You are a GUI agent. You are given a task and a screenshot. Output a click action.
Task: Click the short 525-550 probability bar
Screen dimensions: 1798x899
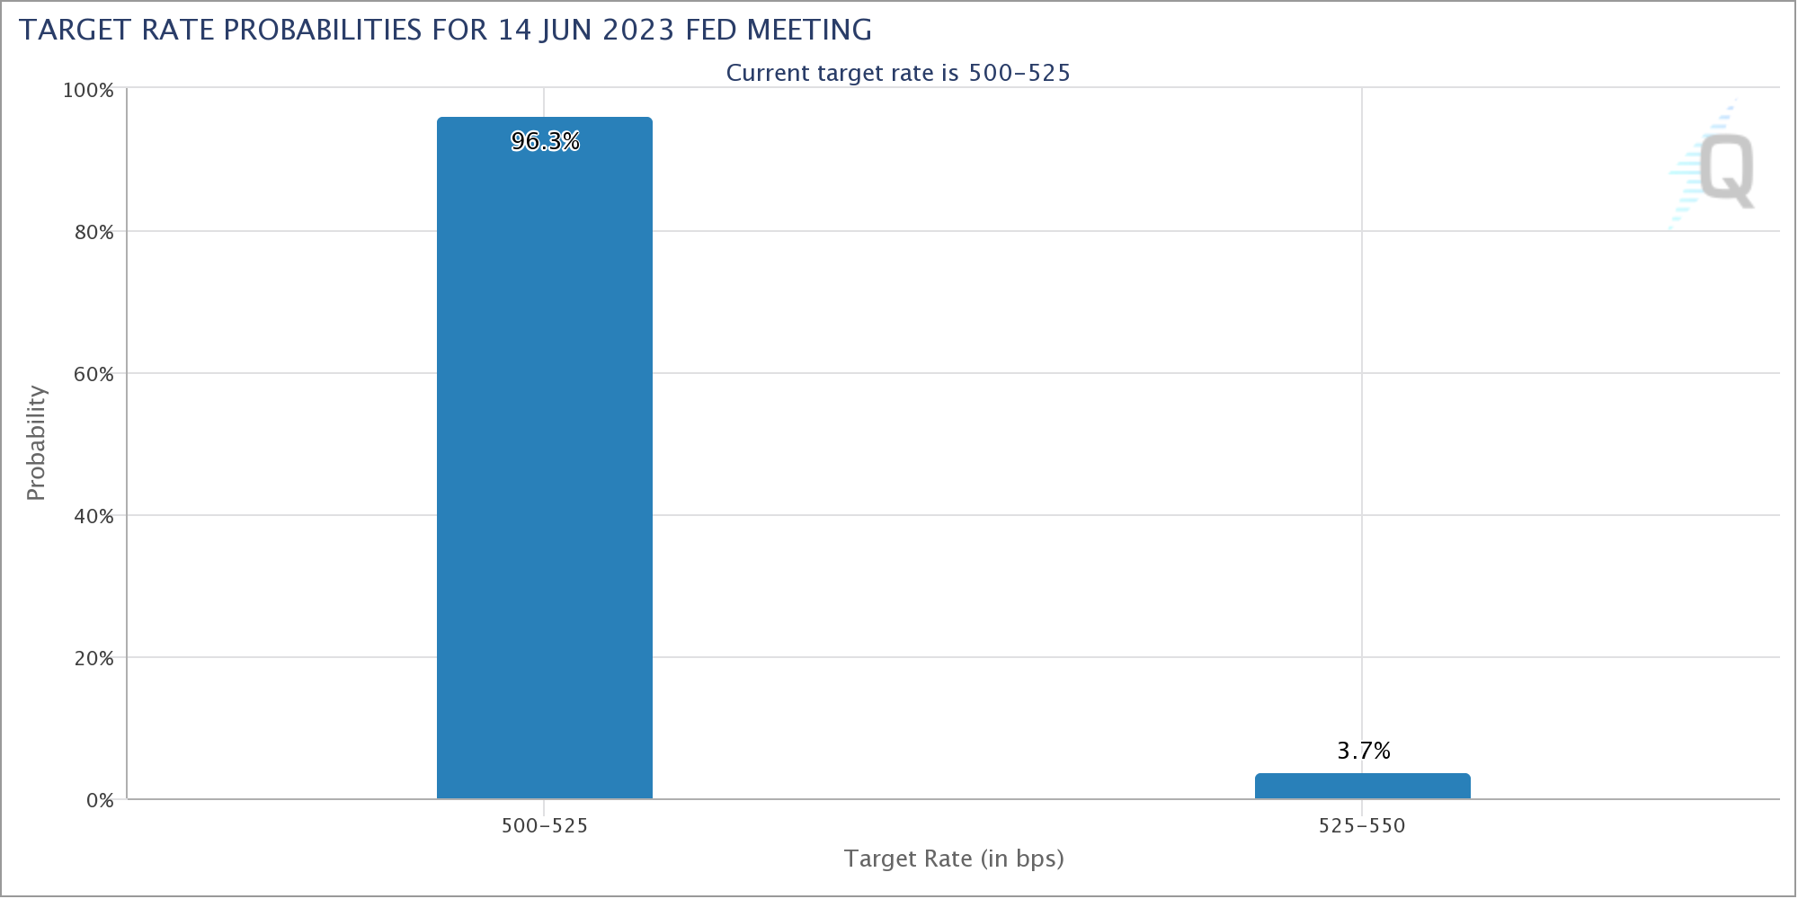pos(1362,787)
